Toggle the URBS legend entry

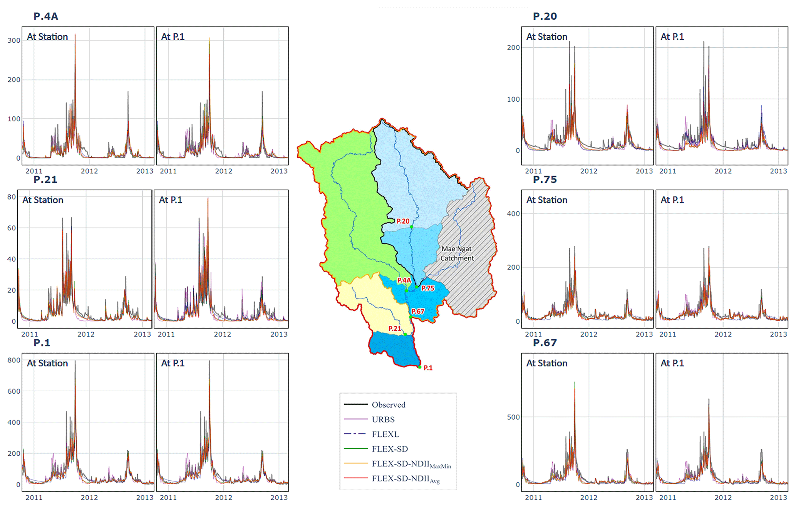click(x=383, y=419)
